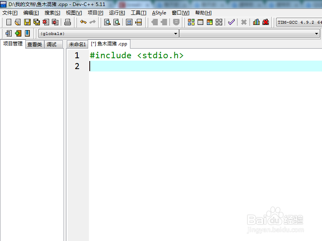Switch to the 项目管理 panel tab
322x241 pixels.
coord(13,44)
